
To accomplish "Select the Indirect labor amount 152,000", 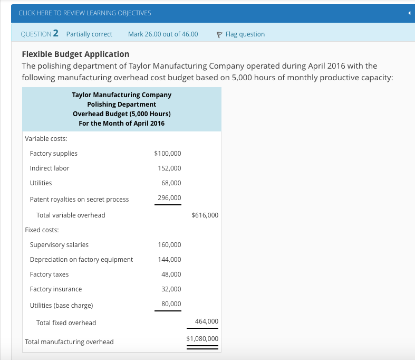I will click(x=169, y=168).
